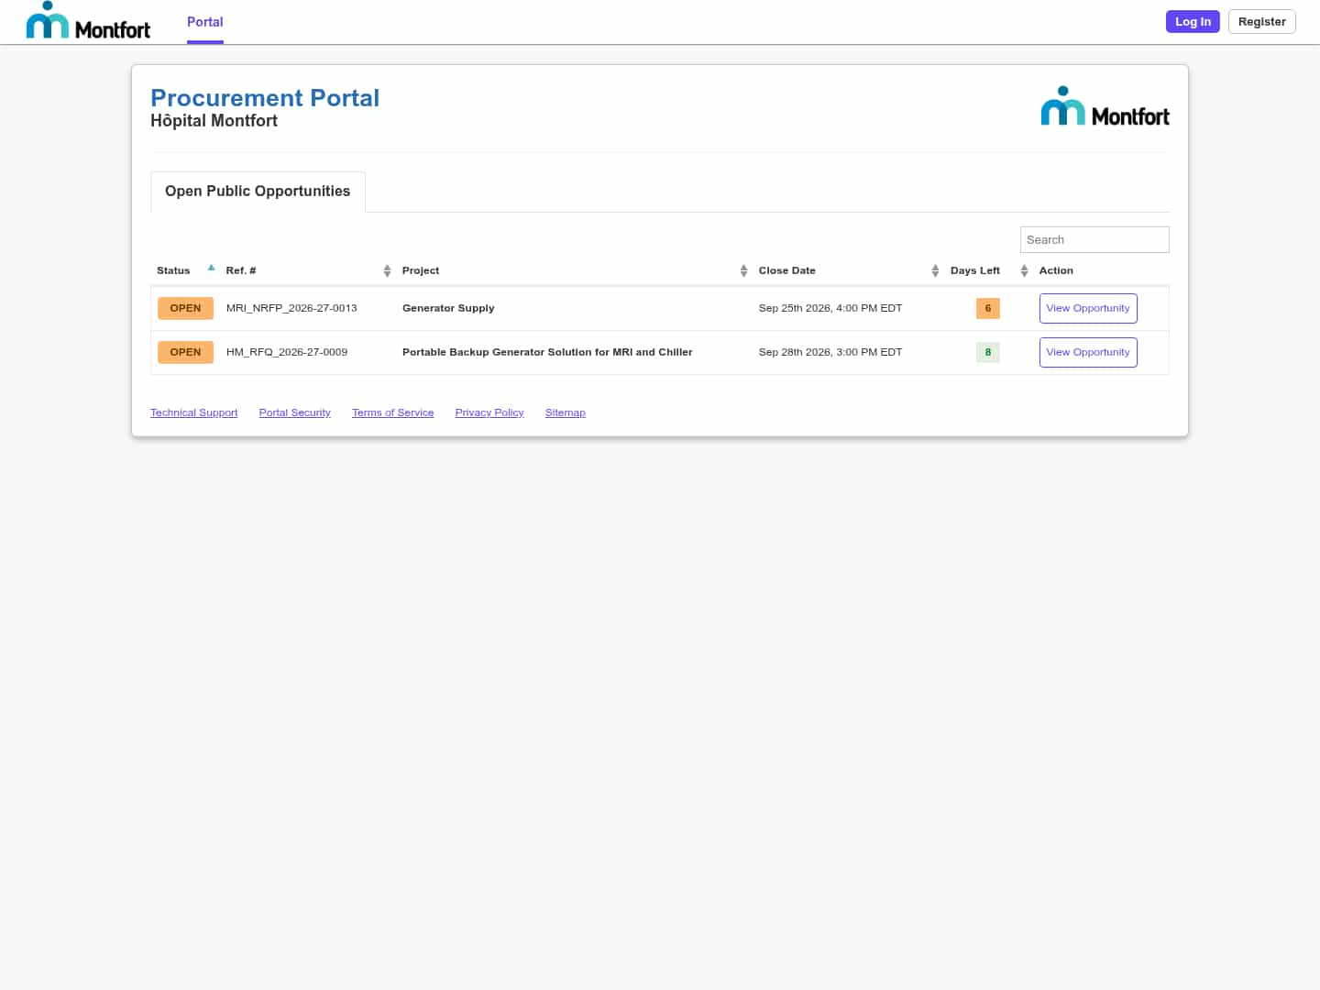Click Portable Backup Generator Solution project name
The image size is (1320, 990).
[547, 352]
